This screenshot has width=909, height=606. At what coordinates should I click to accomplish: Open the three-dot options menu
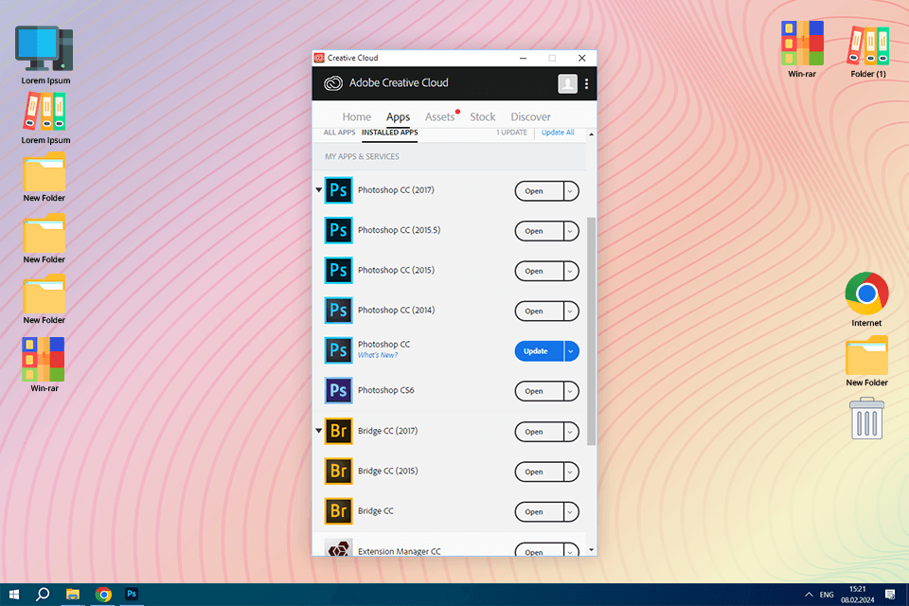(x=587, y=83)
